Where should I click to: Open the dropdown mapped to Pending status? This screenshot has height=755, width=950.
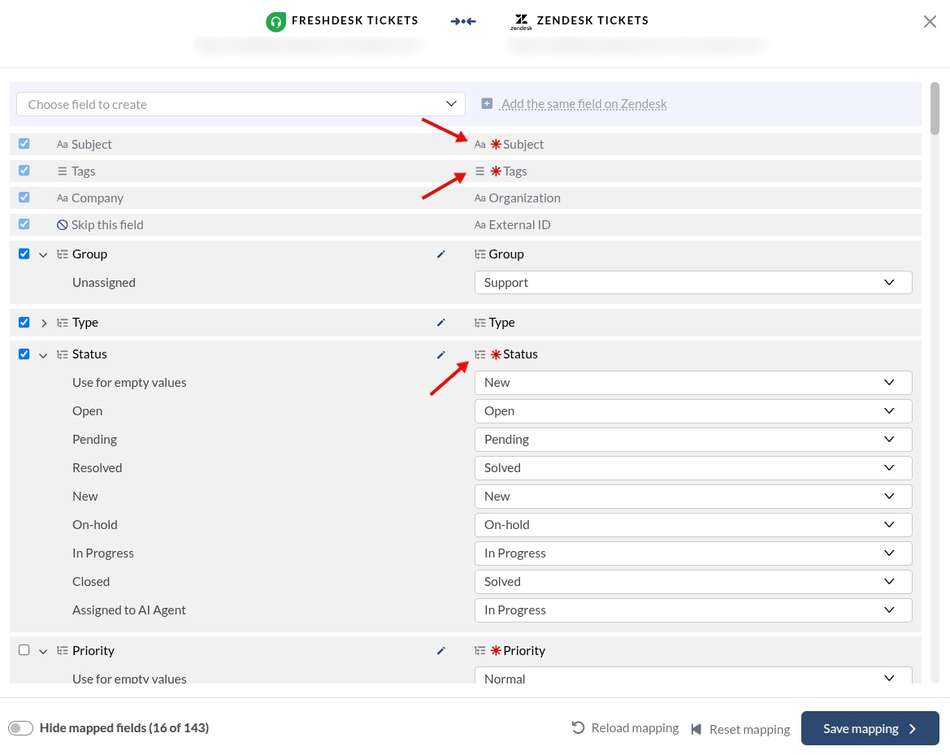(693, 440)
